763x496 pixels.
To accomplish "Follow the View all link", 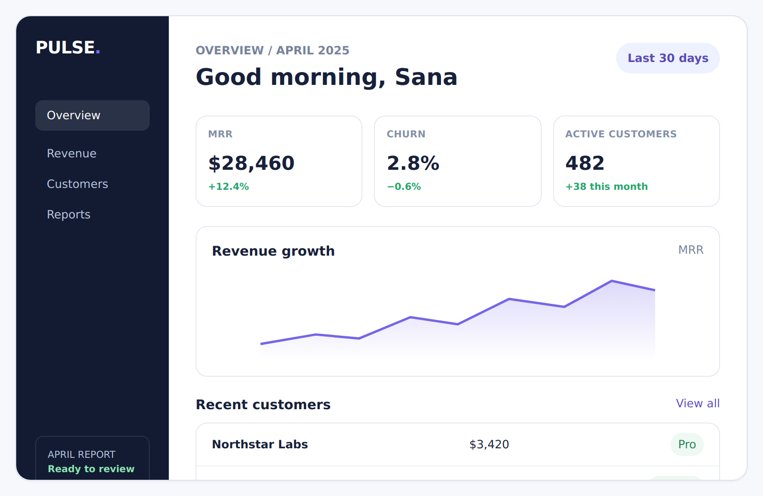I will (698, 403).
